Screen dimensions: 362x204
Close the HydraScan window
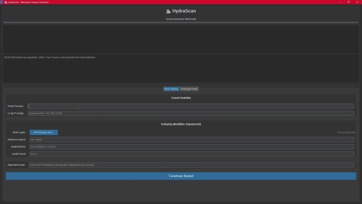(357, 2)
